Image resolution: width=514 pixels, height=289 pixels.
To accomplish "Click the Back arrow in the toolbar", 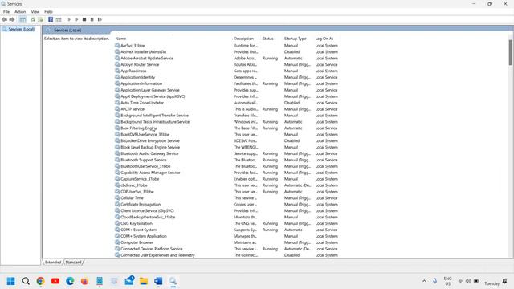I will click(4, 19).
